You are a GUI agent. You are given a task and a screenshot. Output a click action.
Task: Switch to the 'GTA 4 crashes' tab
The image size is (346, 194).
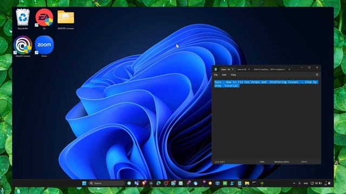click(x=277, y=70)
